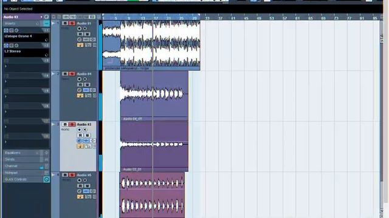Solo the Audio 04 track
The height and width of the screenshot is (218, 389).
point(72,74)
